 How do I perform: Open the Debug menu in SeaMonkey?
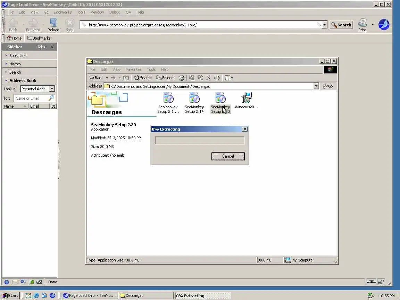(115, 12)
